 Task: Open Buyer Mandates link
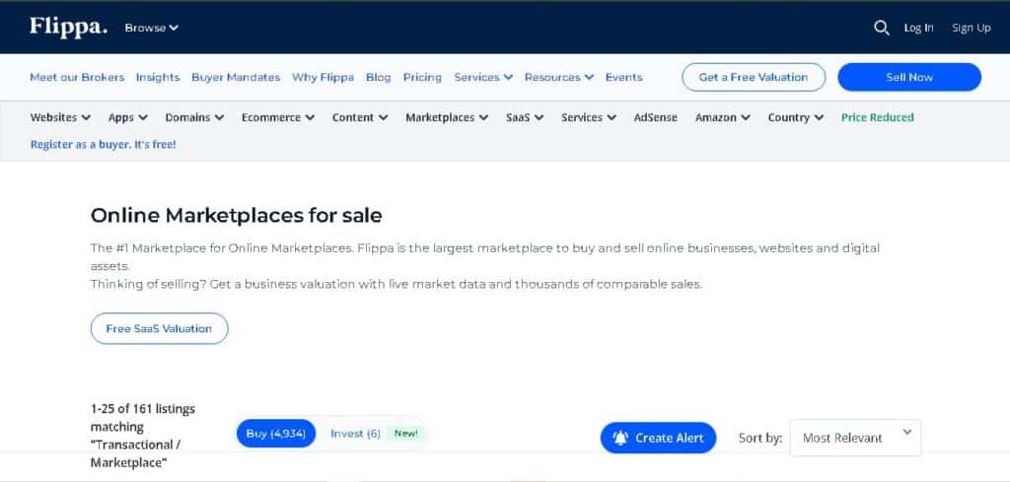236,77
